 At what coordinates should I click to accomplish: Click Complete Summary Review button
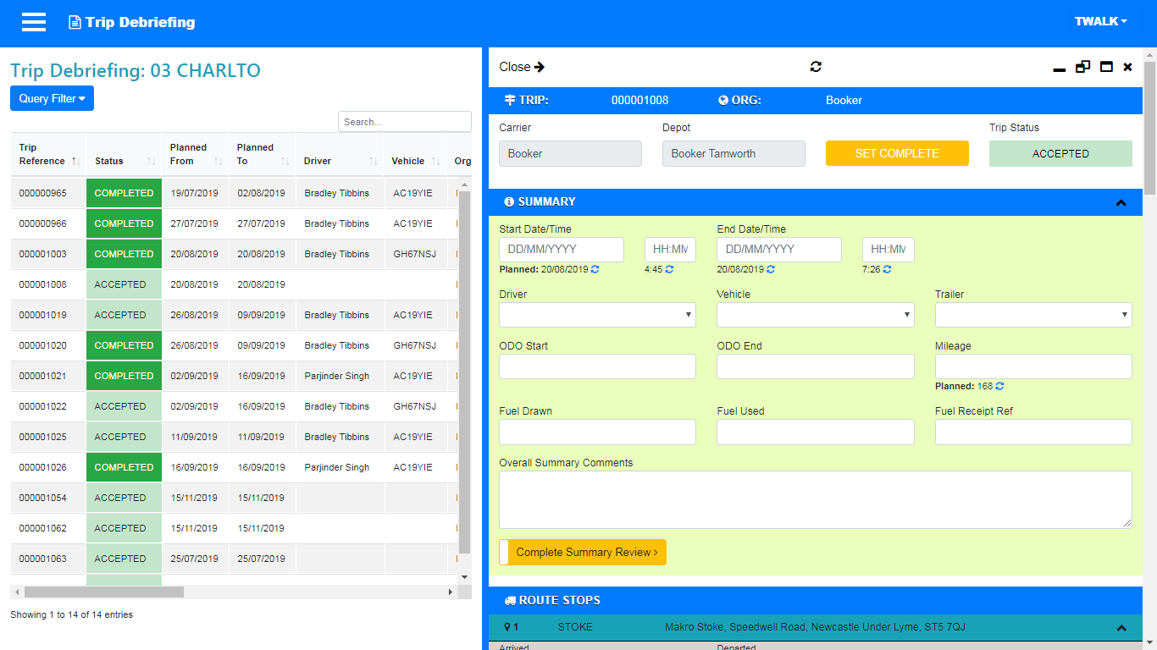click(583, 552)
